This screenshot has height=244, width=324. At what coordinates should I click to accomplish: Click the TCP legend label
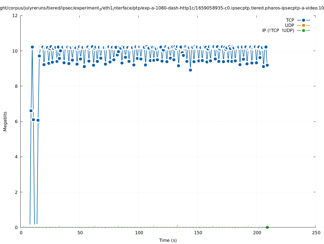click(x=290, y=20)
